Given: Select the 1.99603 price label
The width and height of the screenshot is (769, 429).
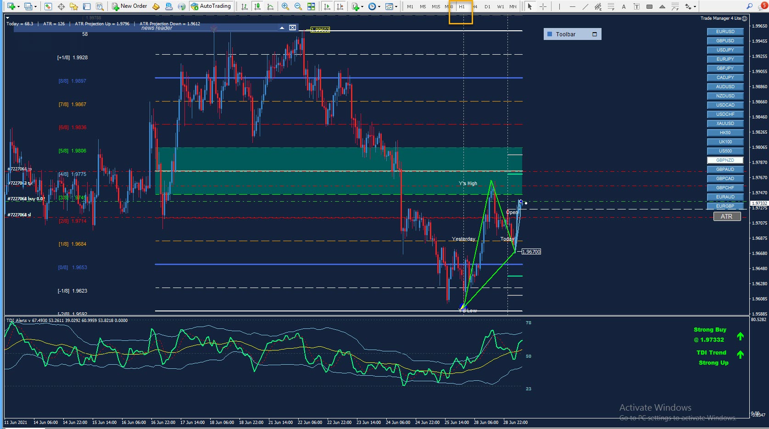Looking at the screenshot, I should [x=320, y=30].
